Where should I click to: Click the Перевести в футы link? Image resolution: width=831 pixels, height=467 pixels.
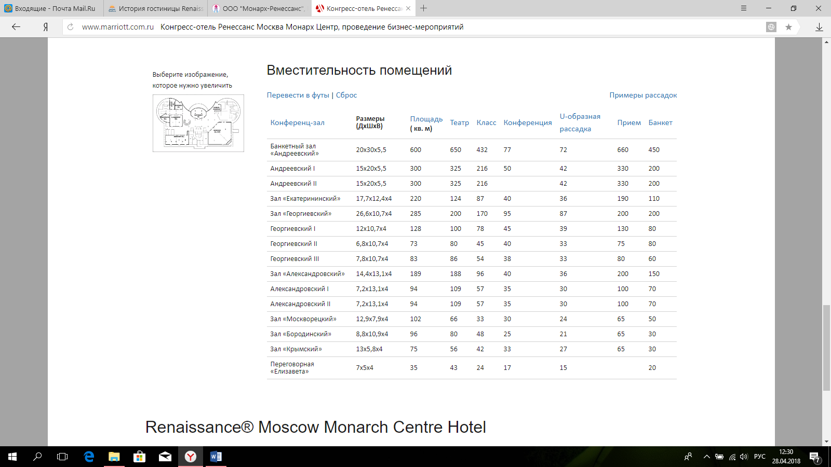point(298,95)
